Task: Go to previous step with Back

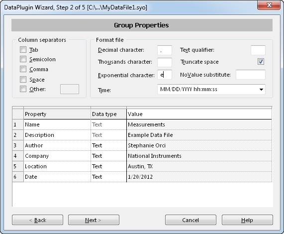Action: pos(37,220)
